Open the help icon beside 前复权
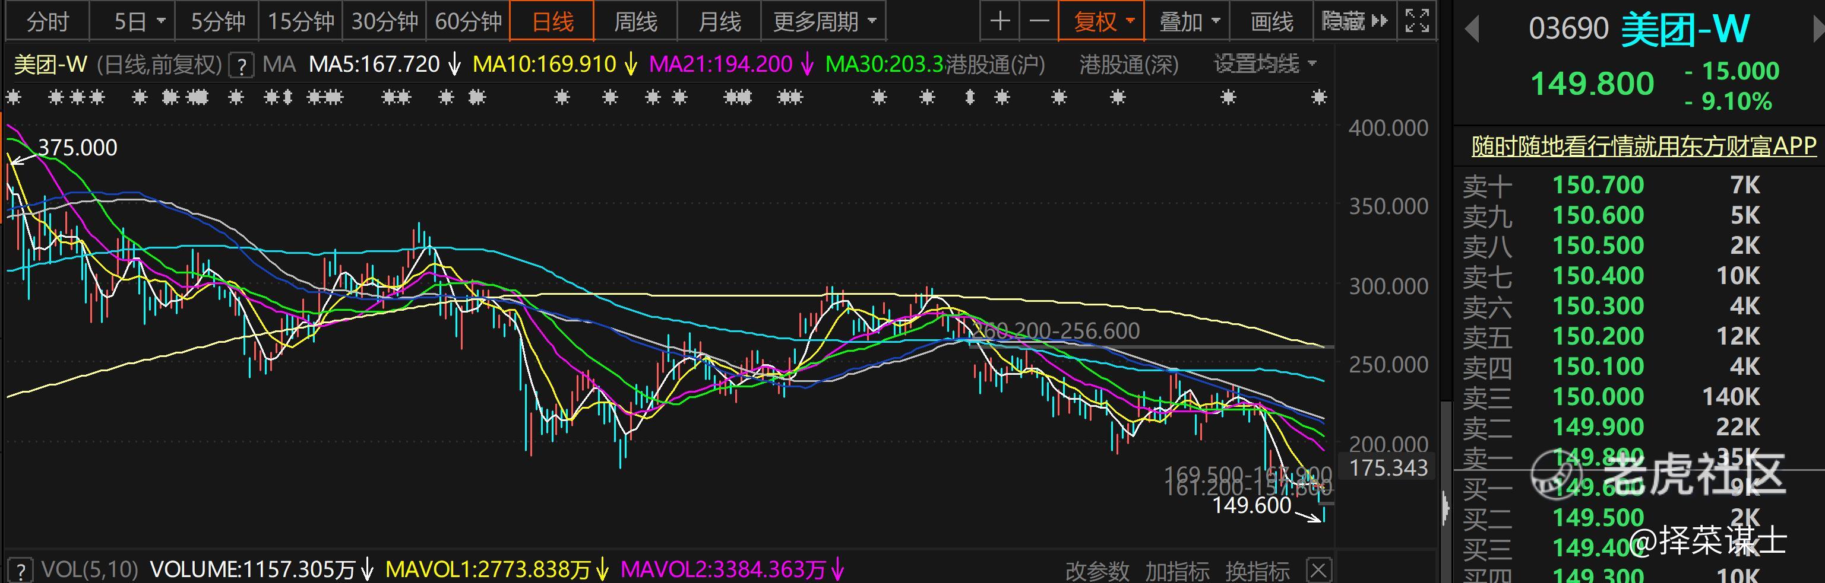This screenshot has height=583, width=1825. (242, 66)
